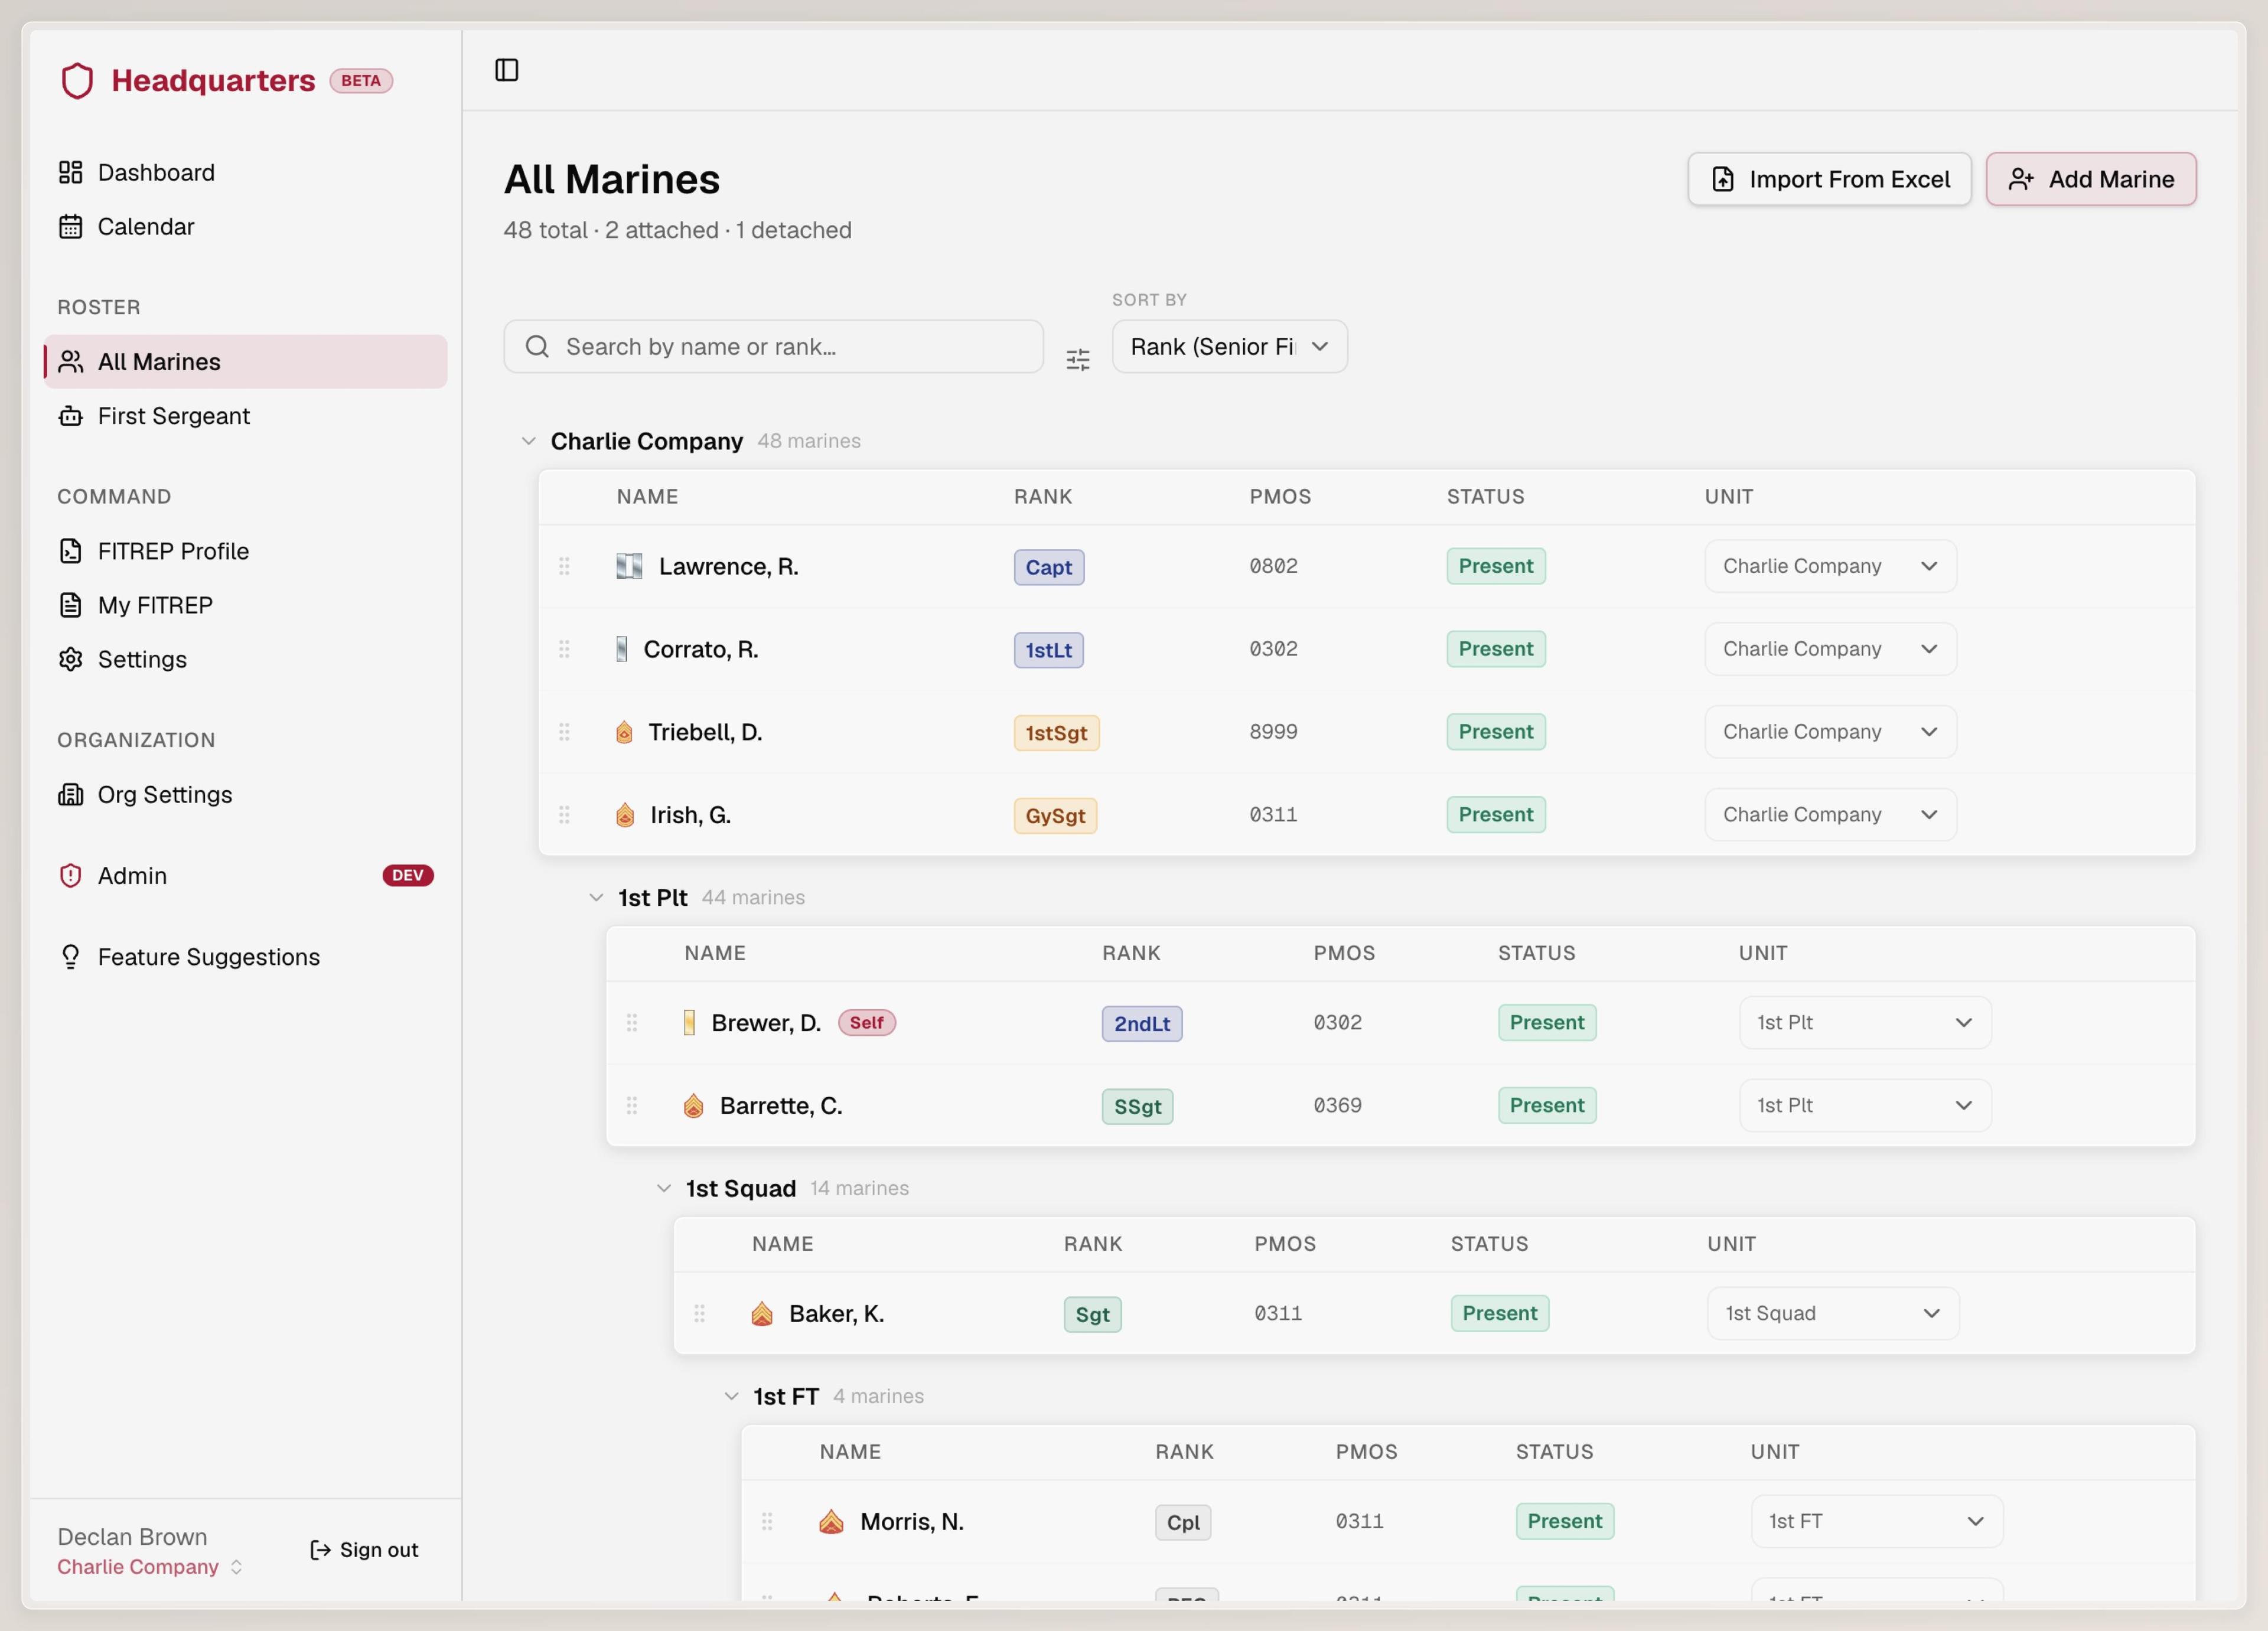Screen dimensions: 2268x1631
Task: Open unit dropdown for Barrette, C.
Action: pyautogui.click(x=1865, y=1105)
